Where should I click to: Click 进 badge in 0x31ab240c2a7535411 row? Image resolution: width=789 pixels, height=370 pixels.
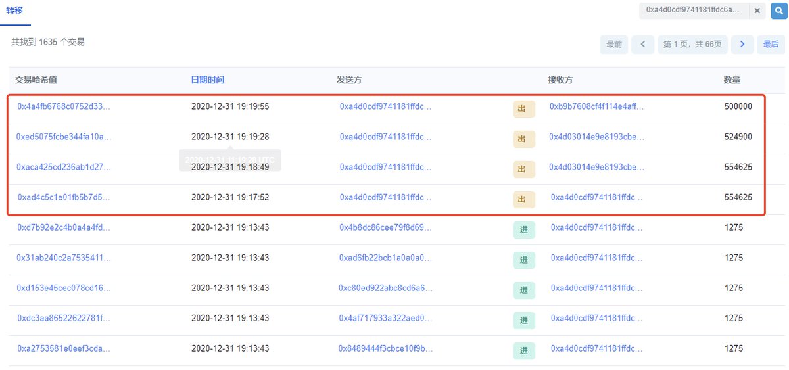[x=523, y=260]
